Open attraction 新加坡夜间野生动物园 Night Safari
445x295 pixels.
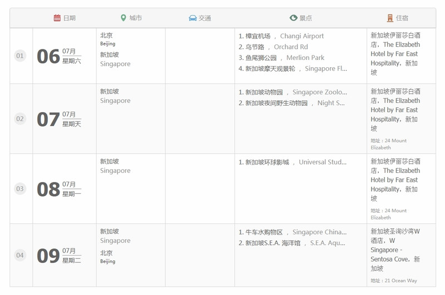pyautogui.click(x=291, y=103)
